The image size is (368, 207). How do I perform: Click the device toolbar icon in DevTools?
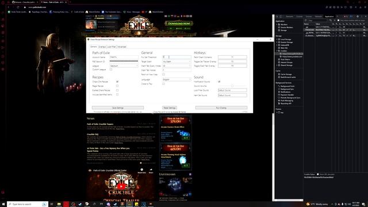click(x=281, y=17)
